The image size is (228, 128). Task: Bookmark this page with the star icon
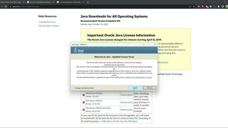point(194,6)
